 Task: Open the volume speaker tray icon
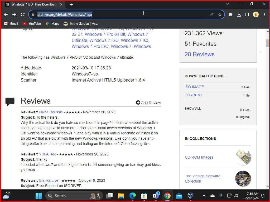click(236, 196)
